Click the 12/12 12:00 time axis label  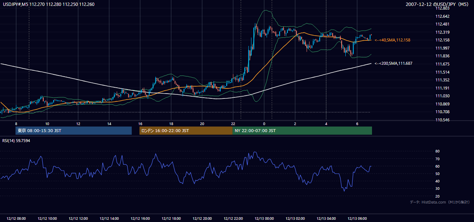click(x=78, y=219)
